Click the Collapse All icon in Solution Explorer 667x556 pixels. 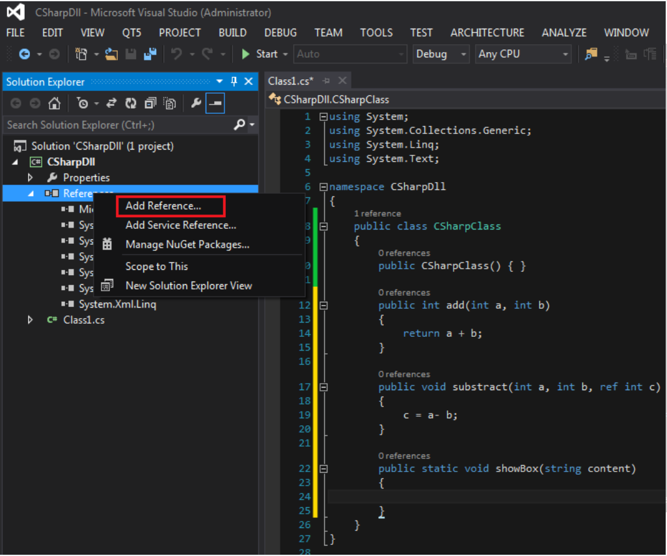pos(150,103)
